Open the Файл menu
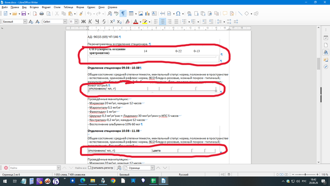The height and width of the screenshot is (186, 330). tap(5, 7)
